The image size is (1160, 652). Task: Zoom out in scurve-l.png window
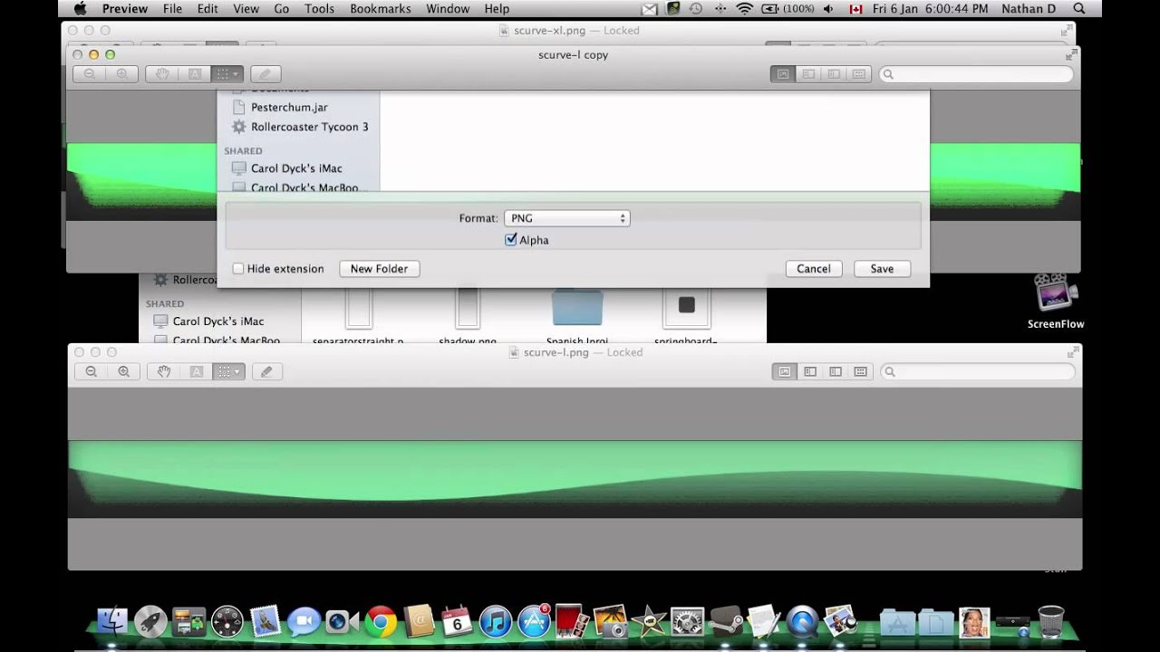point(91,371)
